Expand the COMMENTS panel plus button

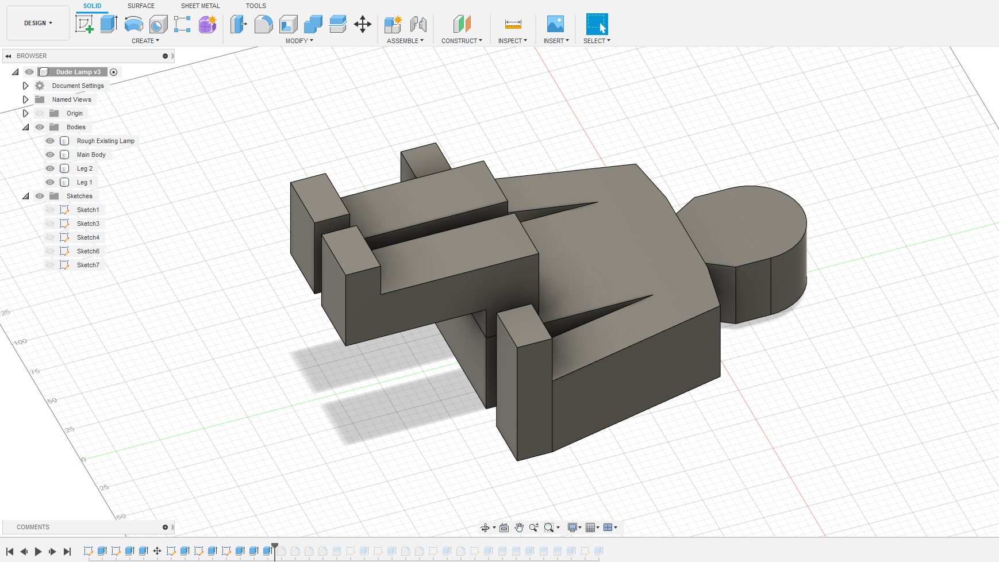[x=165, y=527]
